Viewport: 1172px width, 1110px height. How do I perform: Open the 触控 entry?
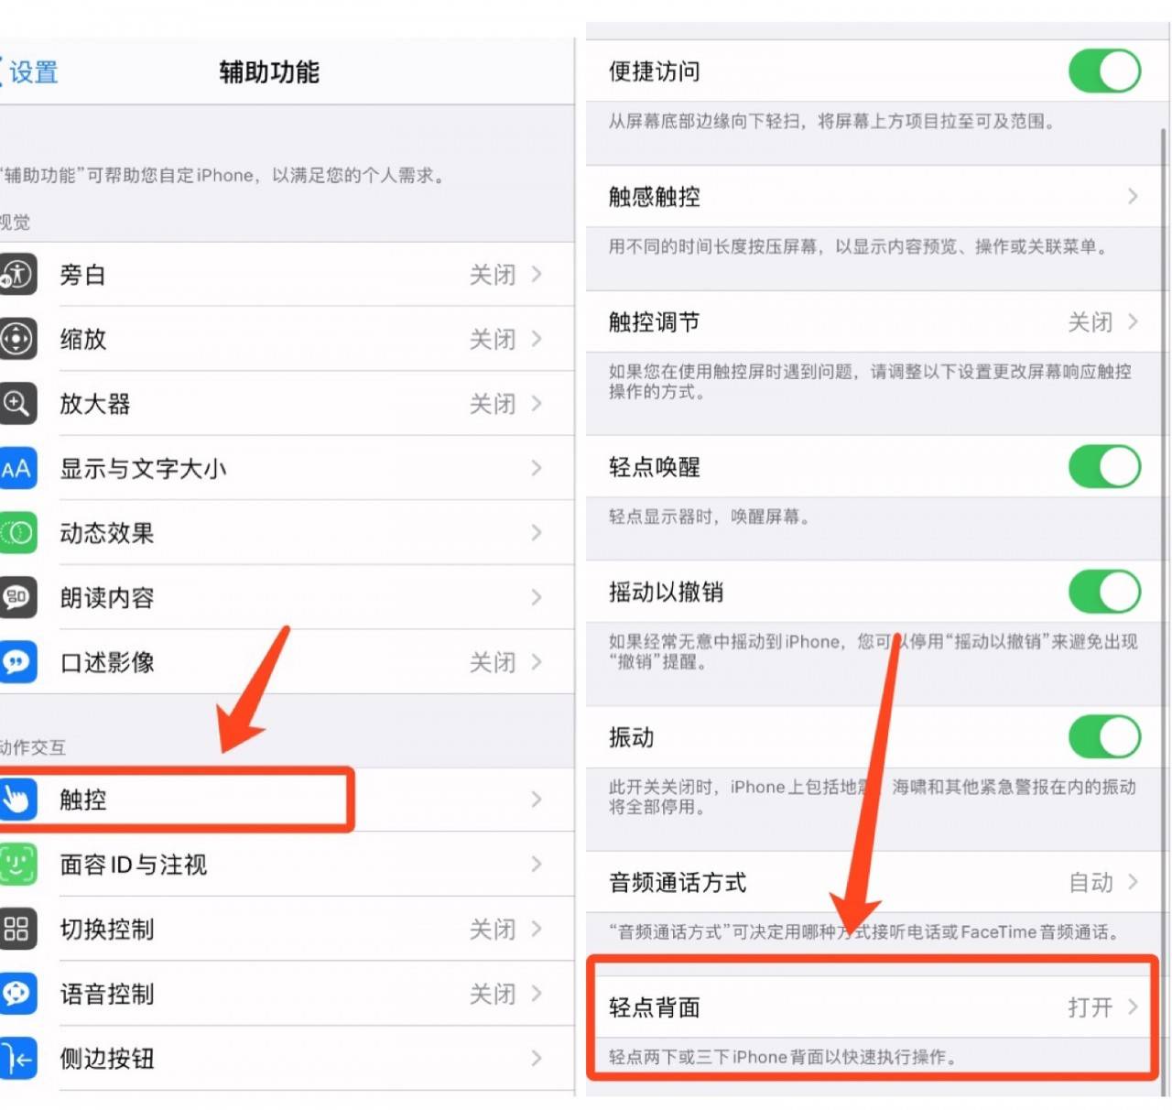click(x=287, y=800)
